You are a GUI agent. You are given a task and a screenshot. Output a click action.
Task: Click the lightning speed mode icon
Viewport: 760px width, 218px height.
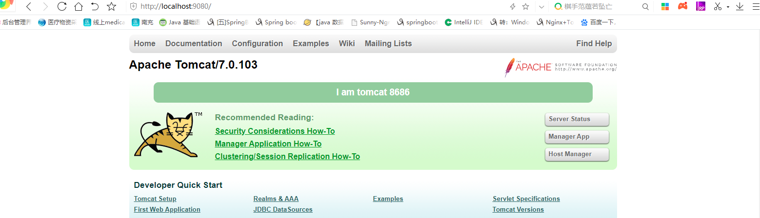pyautogui.click(x=512, y=7)
